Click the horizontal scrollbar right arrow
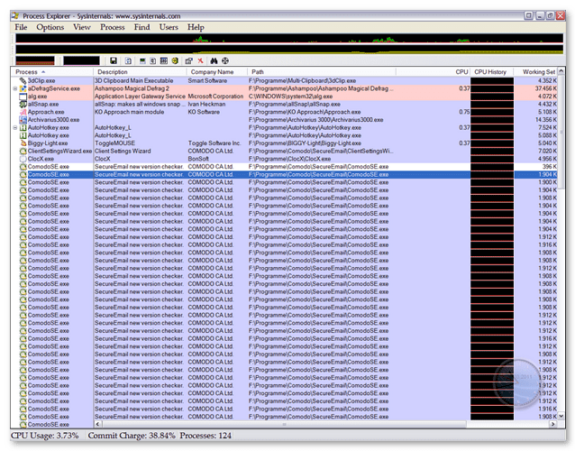575x451 pixels. click(x=553, y=424)
